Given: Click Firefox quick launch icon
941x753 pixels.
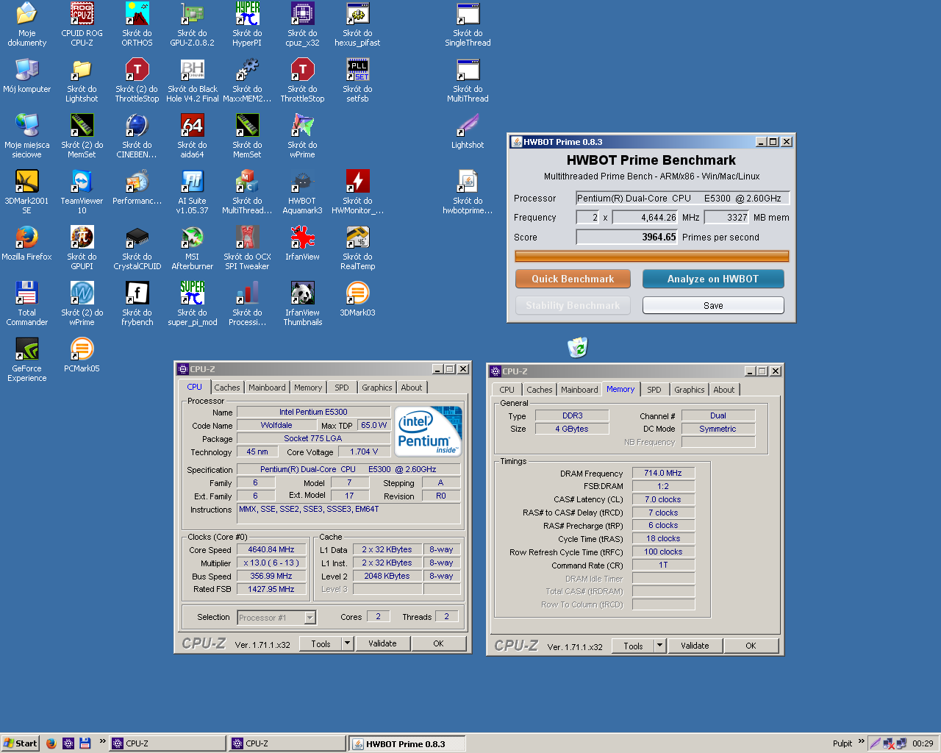Looking at the screenshot, I should coord(51,743).
